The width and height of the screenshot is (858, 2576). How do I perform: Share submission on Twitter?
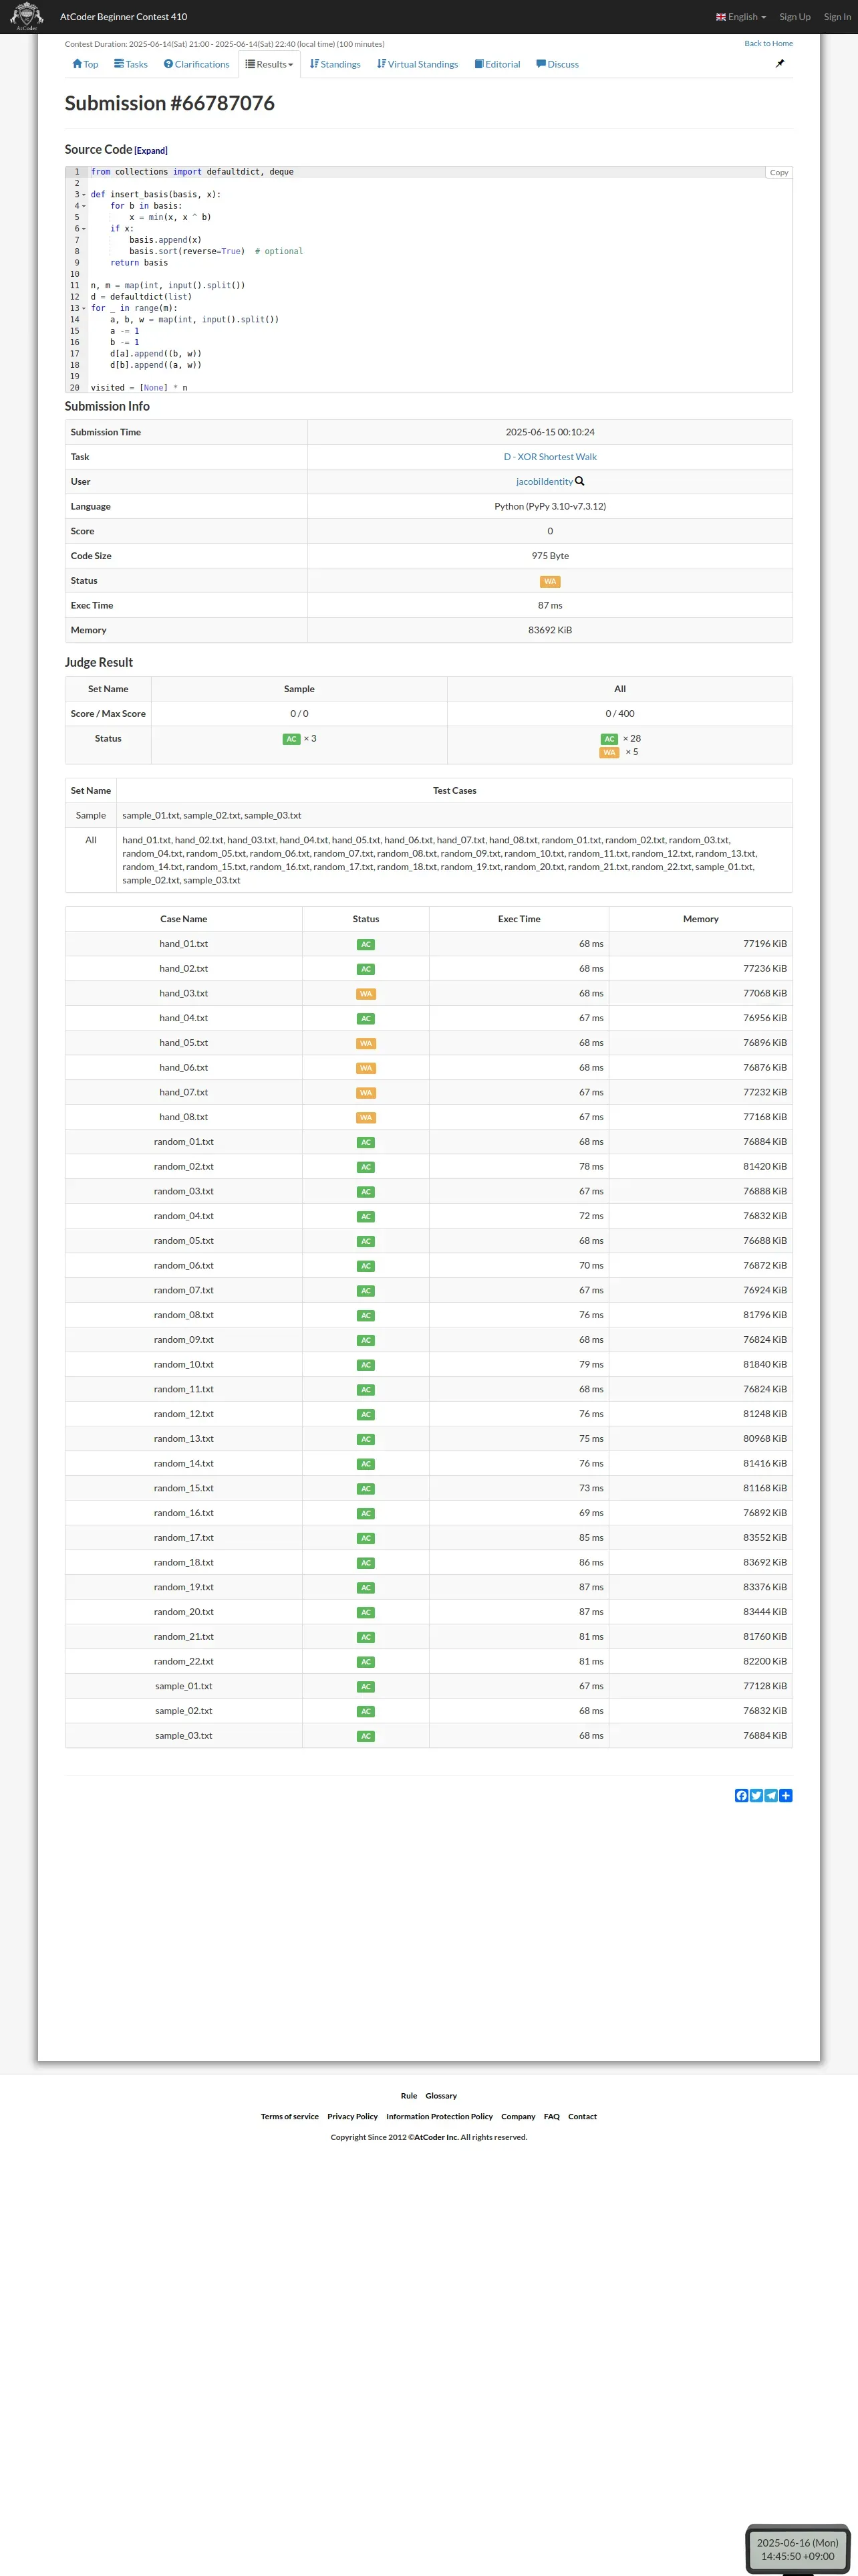pos(756,1795)
